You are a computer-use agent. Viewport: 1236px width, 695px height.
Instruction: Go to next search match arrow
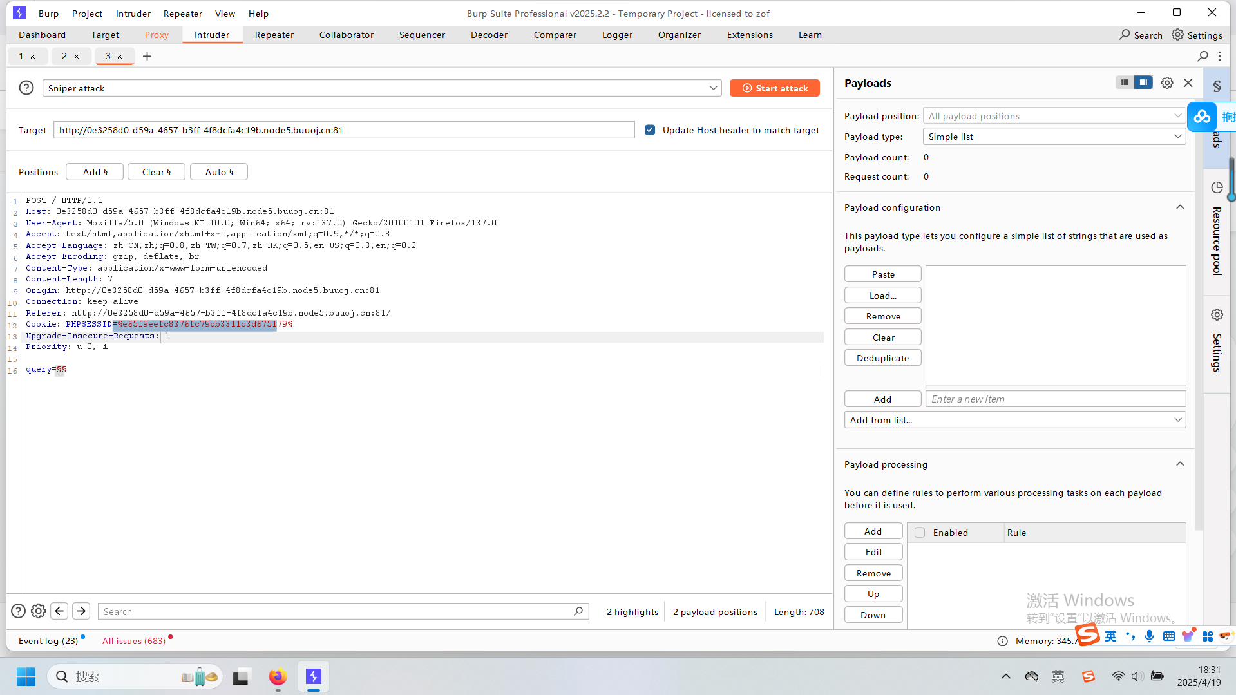tap(81, 611)
